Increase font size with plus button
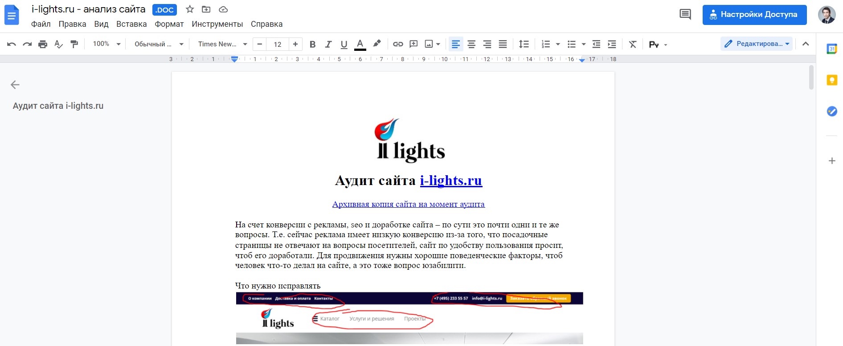Viewport: 843px width, 346px height. tap(295, 44)
